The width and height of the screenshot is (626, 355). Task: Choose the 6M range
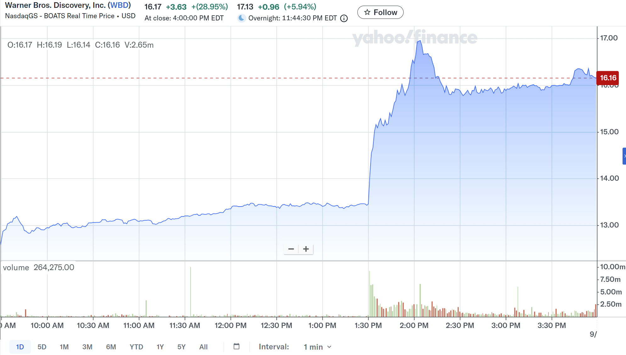[x=111, y=347]
